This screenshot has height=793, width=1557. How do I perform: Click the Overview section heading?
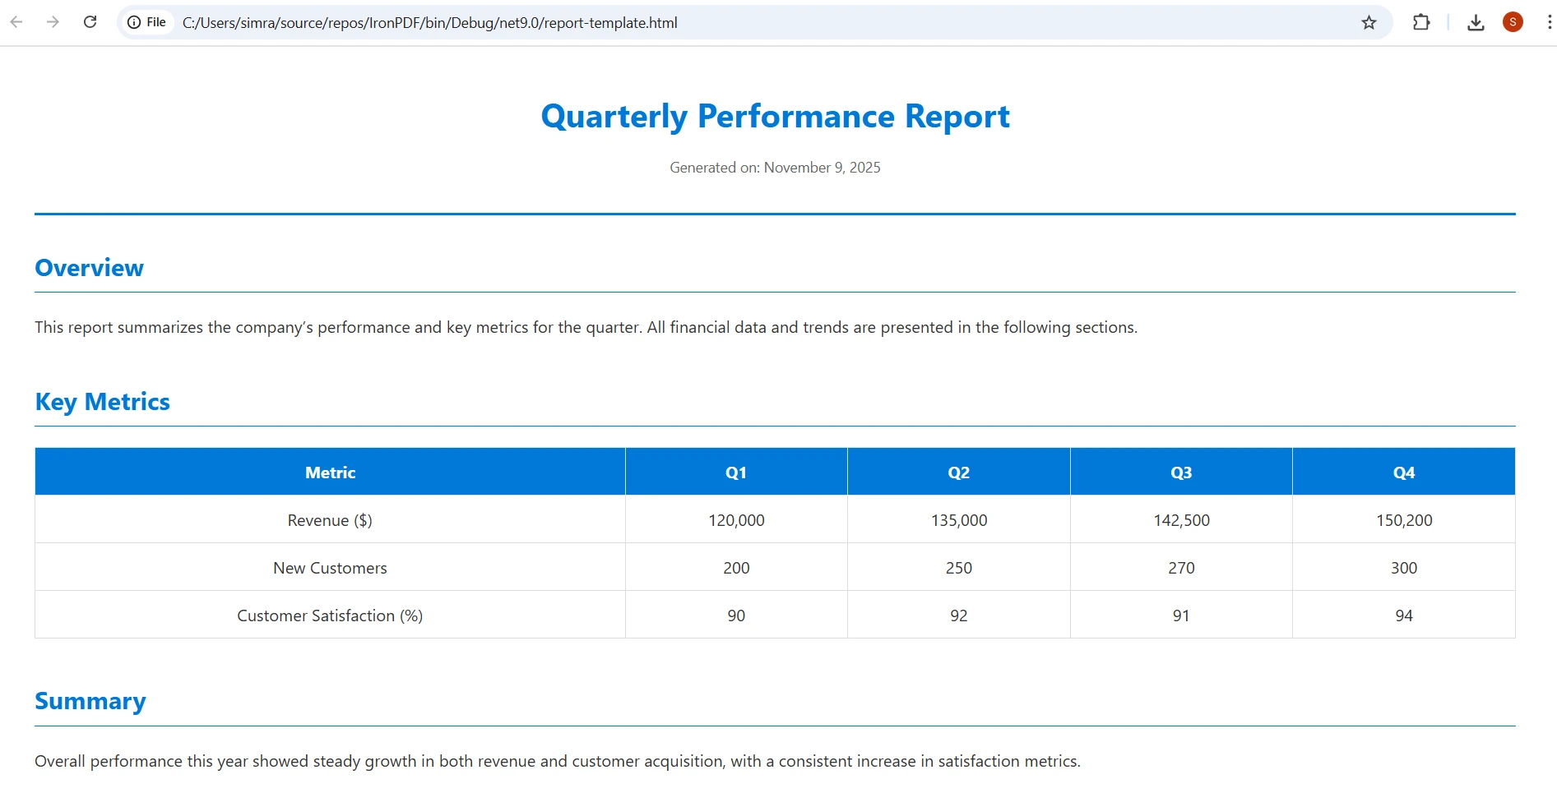point(89,268)
